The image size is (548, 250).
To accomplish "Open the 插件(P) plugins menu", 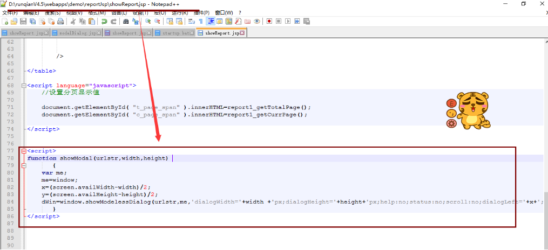I will 200,12.
